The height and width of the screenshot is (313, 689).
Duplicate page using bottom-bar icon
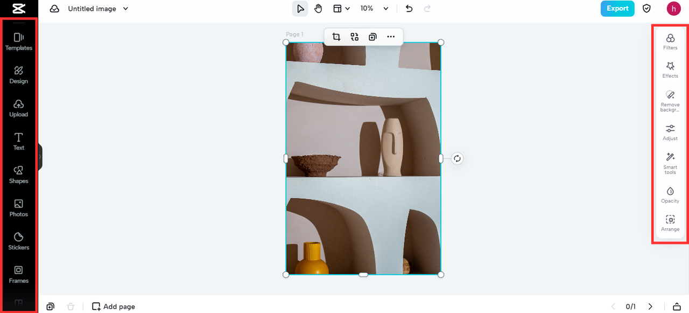[x=50, y=307]
